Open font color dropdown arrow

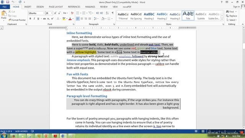[73, 19]
